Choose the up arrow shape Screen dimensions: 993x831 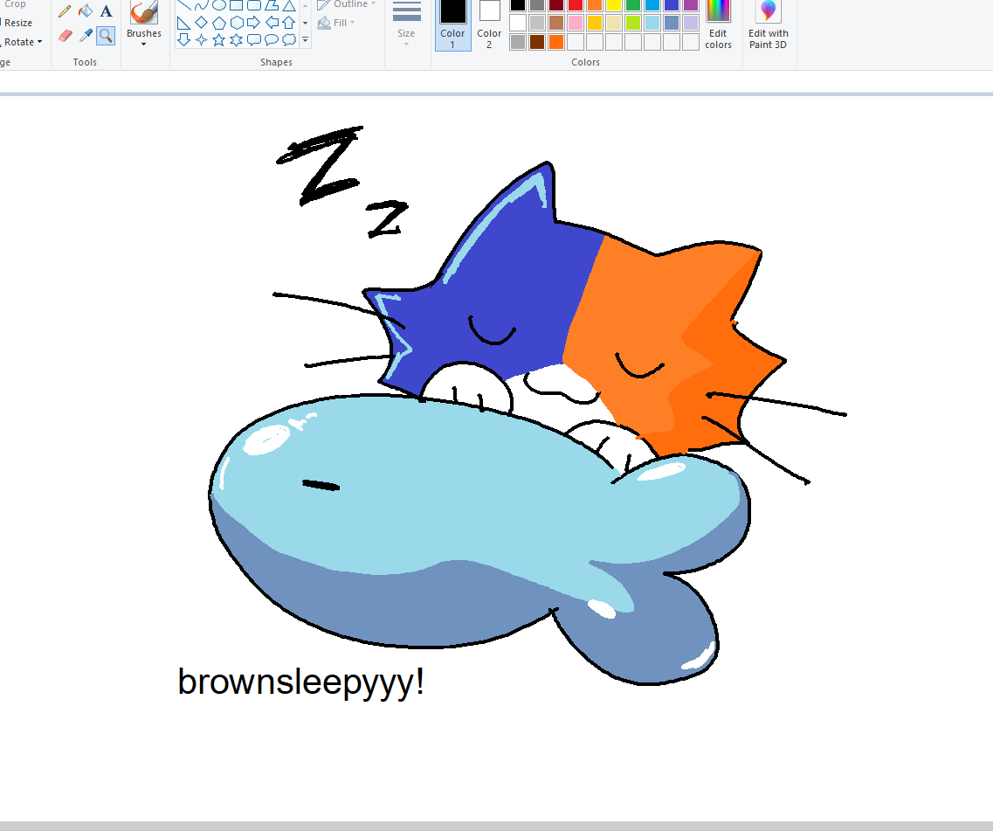coord(289,24)
